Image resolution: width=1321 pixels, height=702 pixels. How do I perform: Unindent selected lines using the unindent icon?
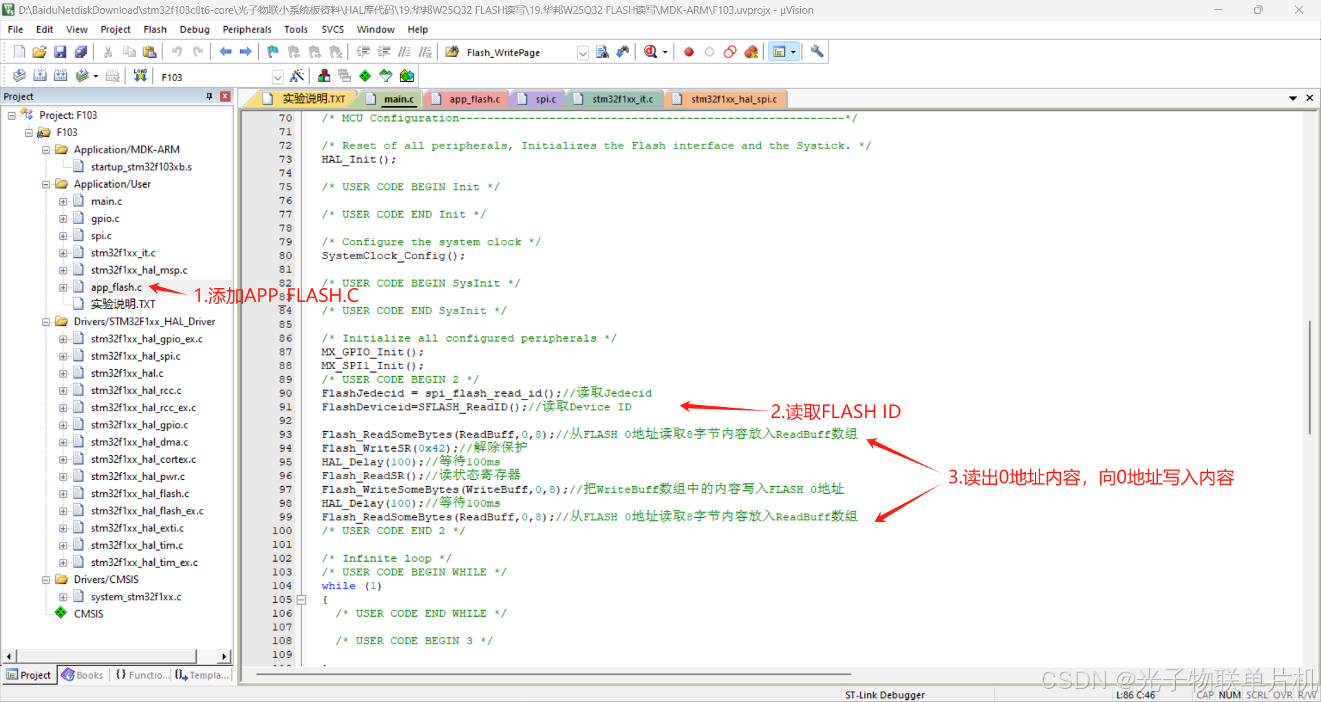(384, 52)
